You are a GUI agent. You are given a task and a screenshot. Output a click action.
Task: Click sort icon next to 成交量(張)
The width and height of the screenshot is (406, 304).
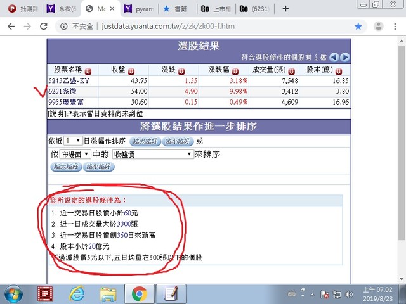289,71
